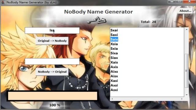Select Axis in the results list
The width and height of the screenshot is (196, 110).
[x=114, y=67]
